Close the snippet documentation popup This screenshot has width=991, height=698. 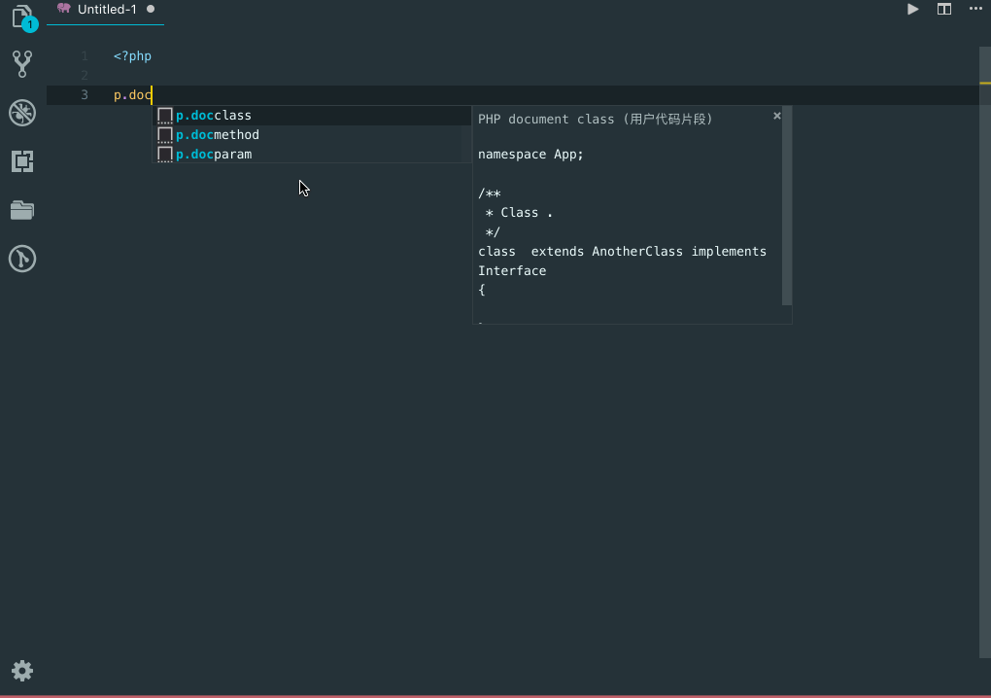[776, 115]
